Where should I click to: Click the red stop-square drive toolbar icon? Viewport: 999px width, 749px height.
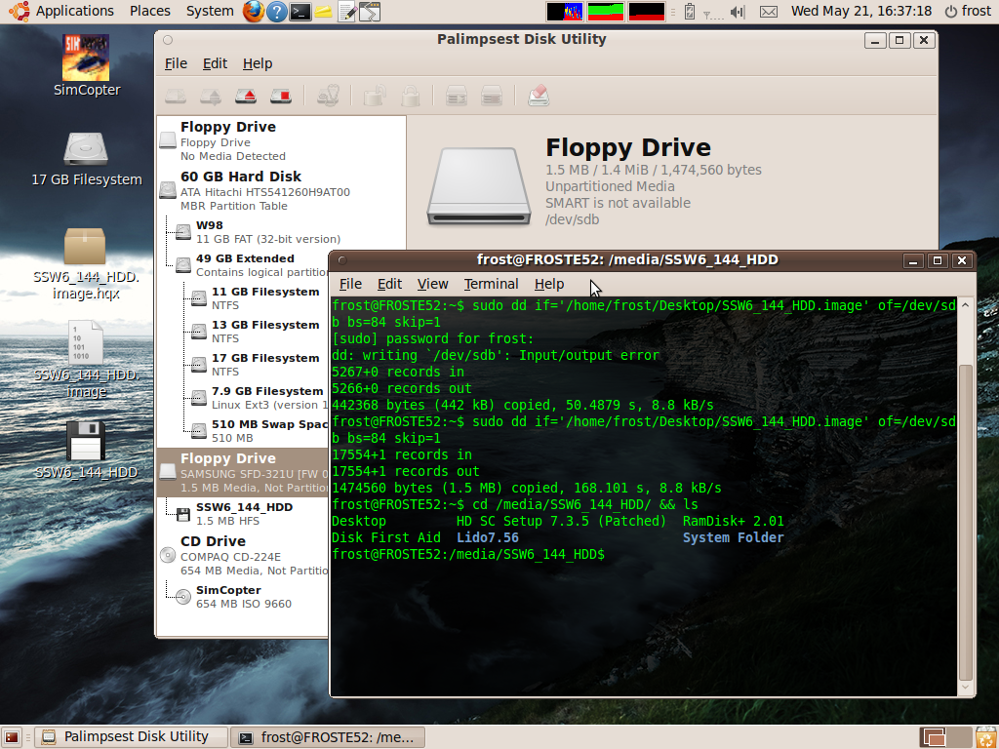pyautogui.click(x=281, y=97)
